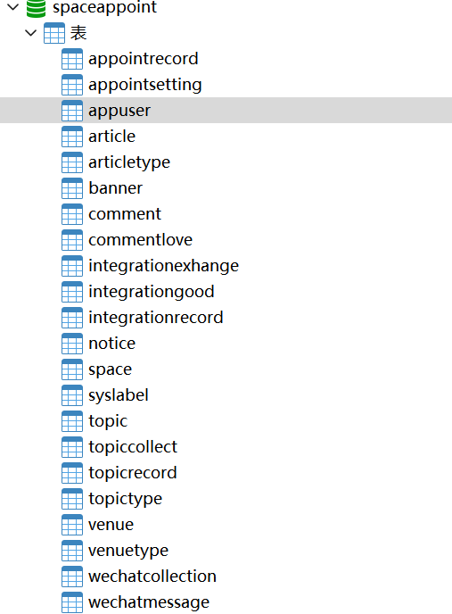
Task: Select the appointsetting table name
Action: click(x=145, y=85)
